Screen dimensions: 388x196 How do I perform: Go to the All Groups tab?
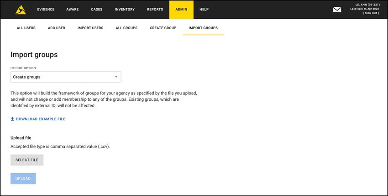(x=126, y=28)
